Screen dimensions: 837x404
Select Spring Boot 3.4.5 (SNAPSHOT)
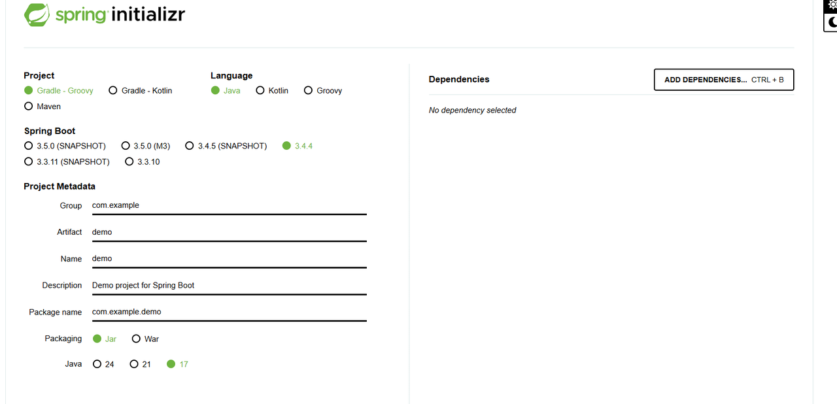(190, 146)
